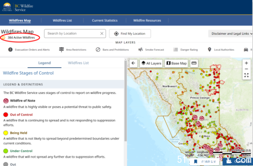Click the location crosshair icon
Viewport: 253px width, 166px height.
(x=116, y=34)
